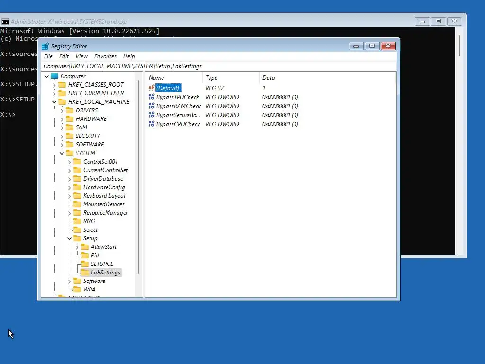The width and height of the screenshot is (485, 364).
Task: Select the Keyboard Layout key label
Action: click(x=104, y=196)
